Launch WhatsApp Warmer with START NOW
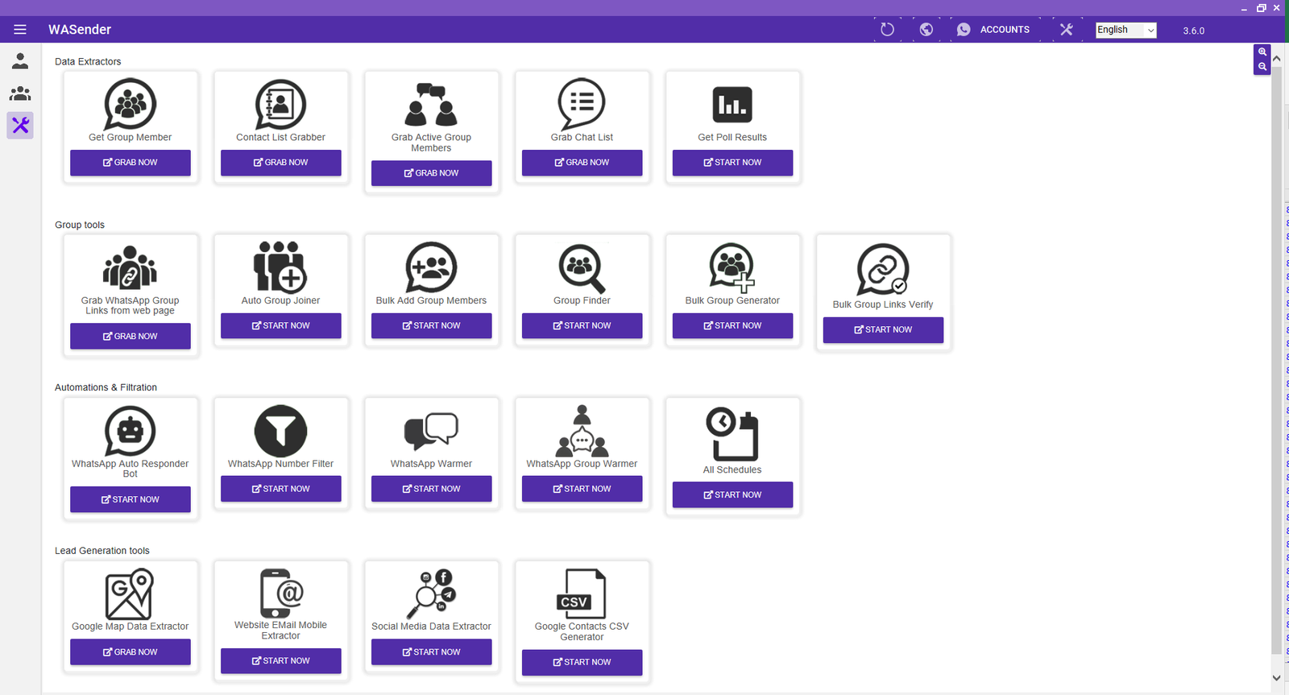The image size is (1289, 695). pos(431,489)
